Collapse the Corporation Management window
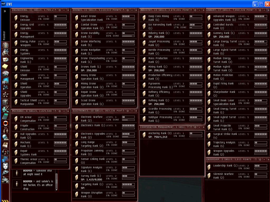Screen dimensions: 270x202 (199, 127)
